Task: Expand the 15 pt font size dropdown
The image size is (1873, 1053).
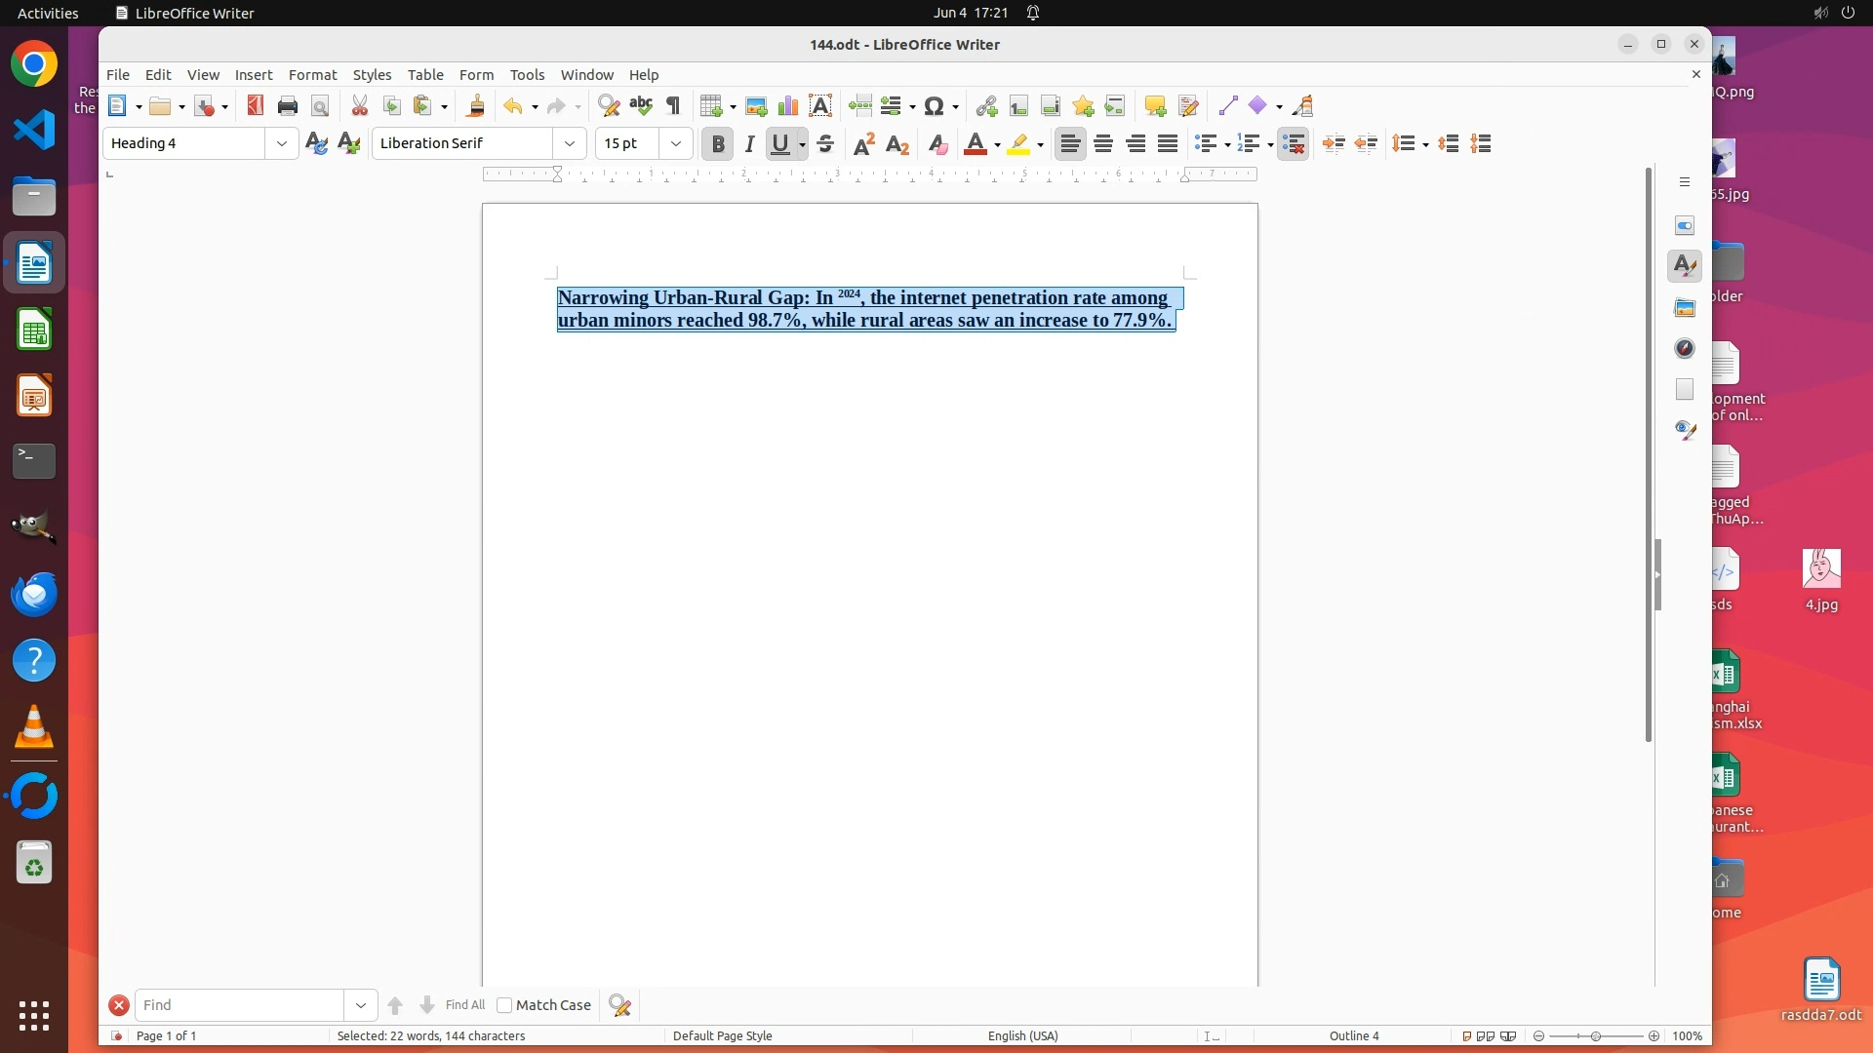Action: coord(675,143)
